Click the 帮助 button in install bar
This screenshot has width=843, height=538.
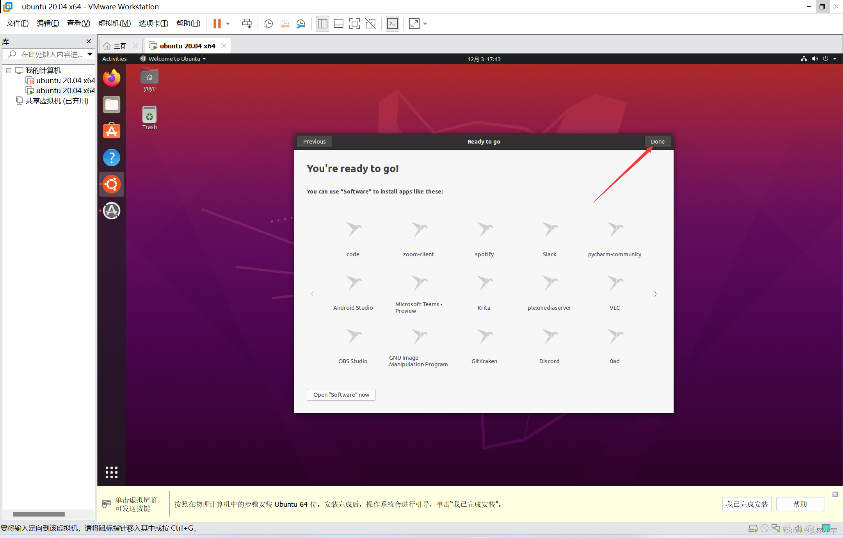pos(800,504)
